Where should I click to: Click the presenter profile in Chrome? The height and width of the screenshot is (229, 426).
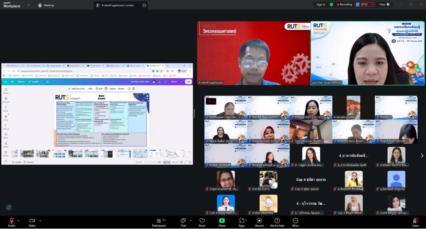[x=182, y=71]
